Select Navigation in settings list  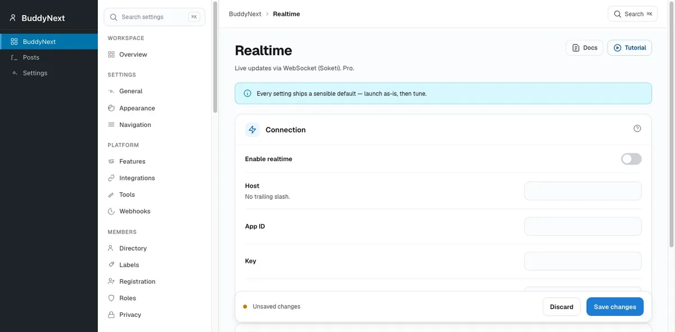pos(155,125)
